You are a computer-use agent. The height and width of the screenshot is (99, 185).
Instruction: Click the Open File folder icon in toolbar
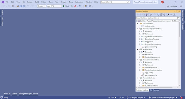[18, 6]
